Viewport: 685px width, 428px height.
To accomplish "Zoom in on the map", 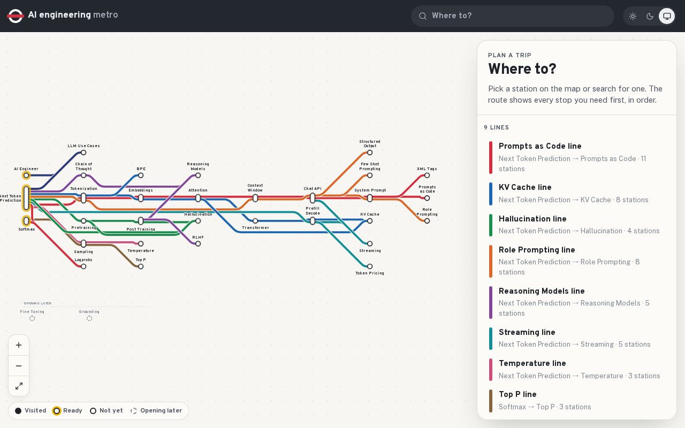I will [19, 345].
